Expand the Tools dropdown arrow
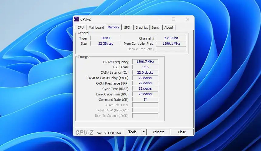 pos(144,132)
